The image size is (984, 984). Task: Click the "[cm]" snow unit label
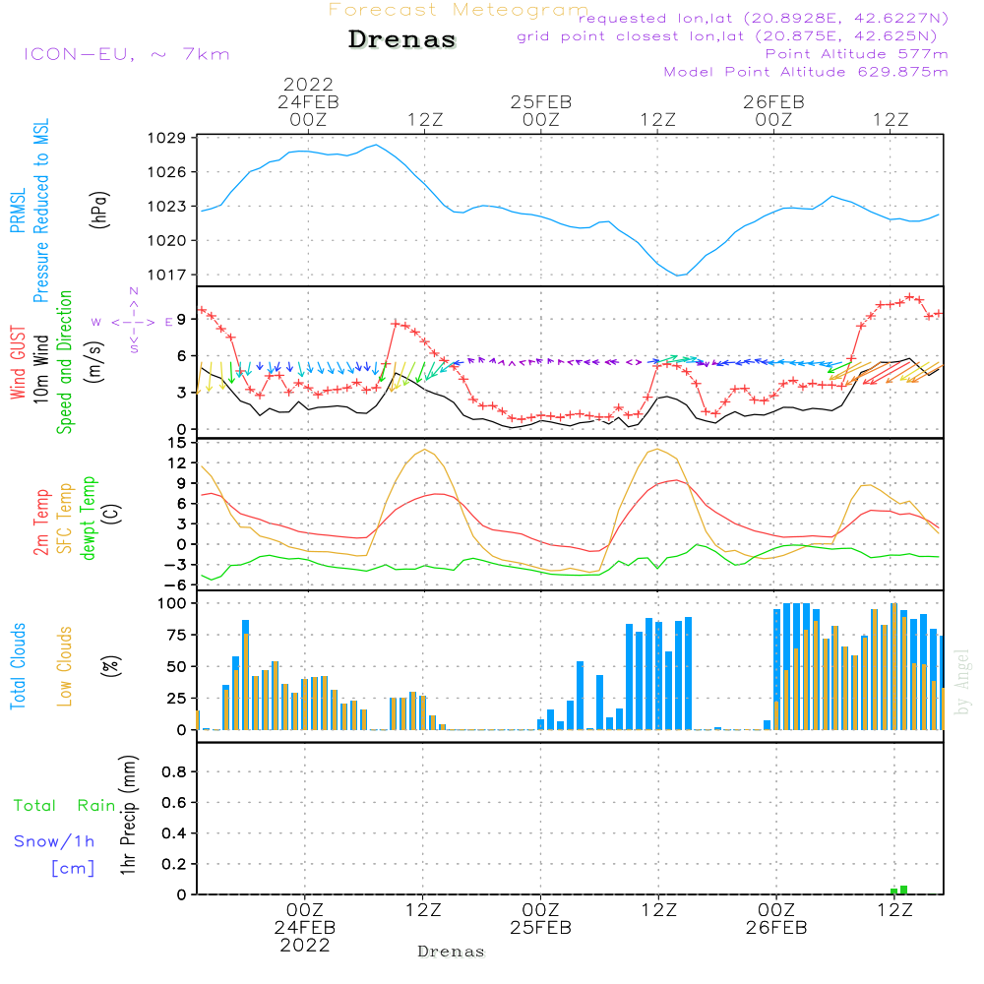coord(73,869)
